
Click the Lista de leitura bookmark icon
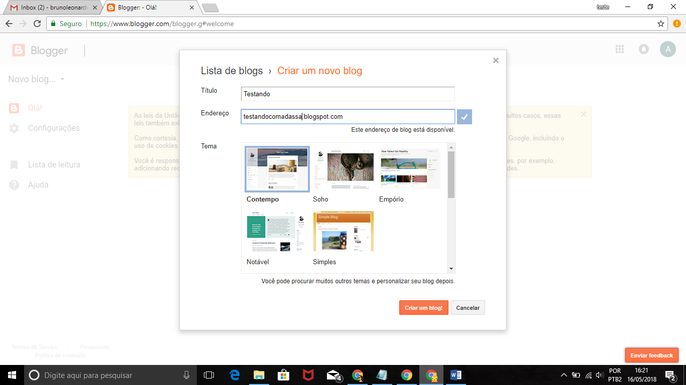click(x=14, y=165)
